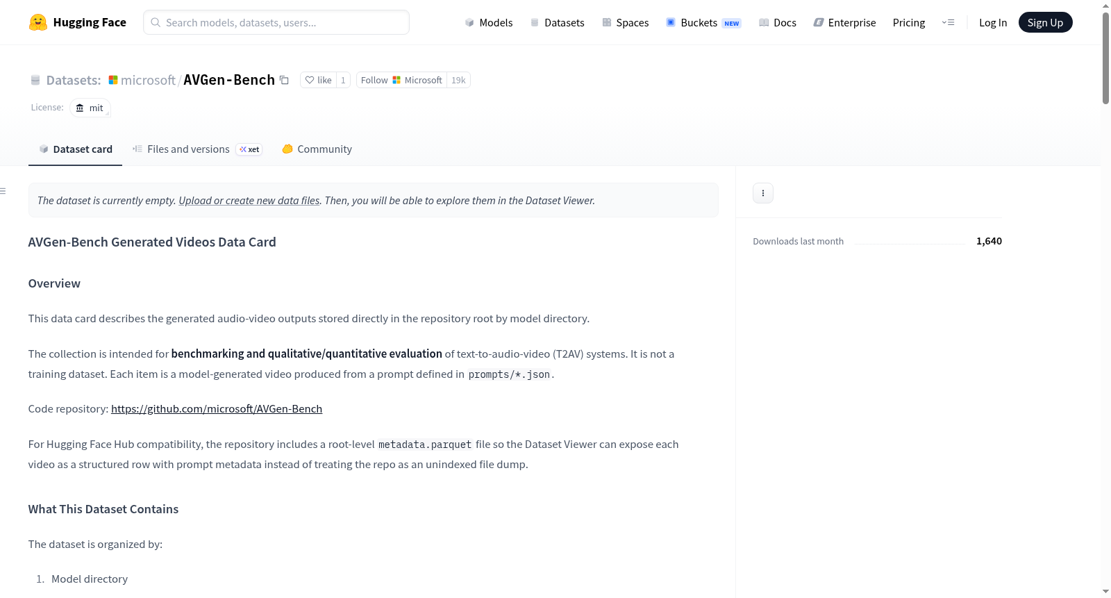The width and height of the screenshot is (1111, 598).
Task: Click the NEW badge beside Buckets
Action: pyautogui.click(x=732, y=23)
